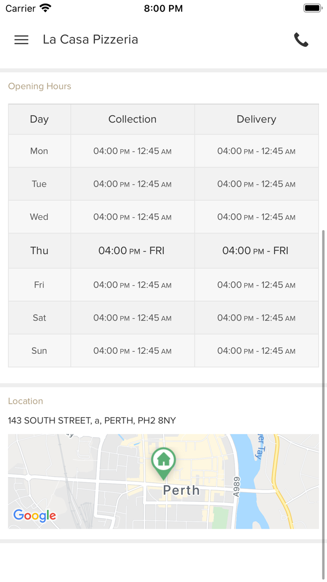Tap the highlighted Thu row label
327x582 pixels.
39,251
